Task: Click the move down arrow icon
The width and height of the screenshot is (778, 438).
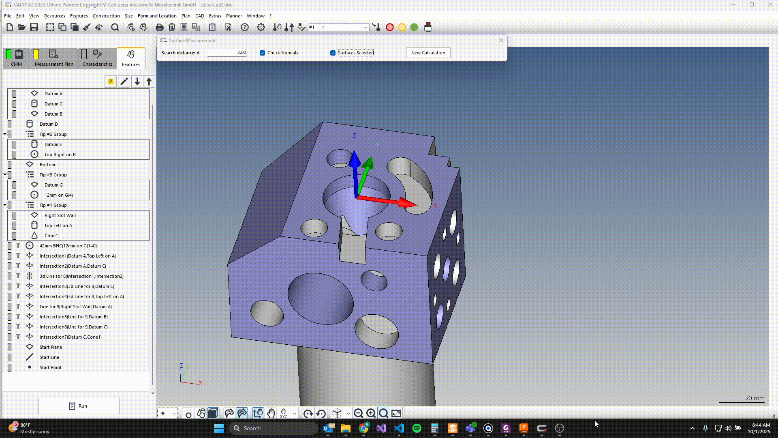Action: [137, 82]
